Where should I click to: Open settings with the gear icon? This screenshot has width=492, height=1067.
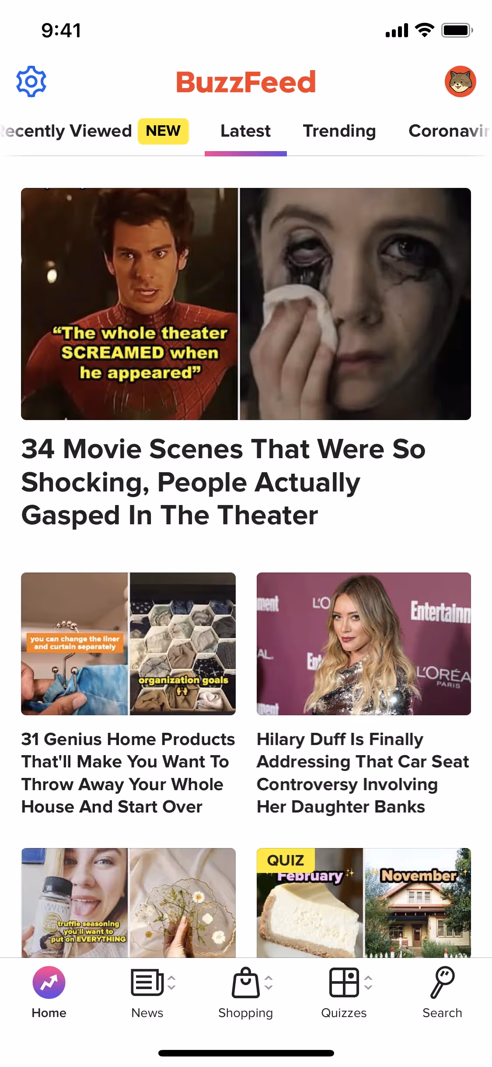31,81
